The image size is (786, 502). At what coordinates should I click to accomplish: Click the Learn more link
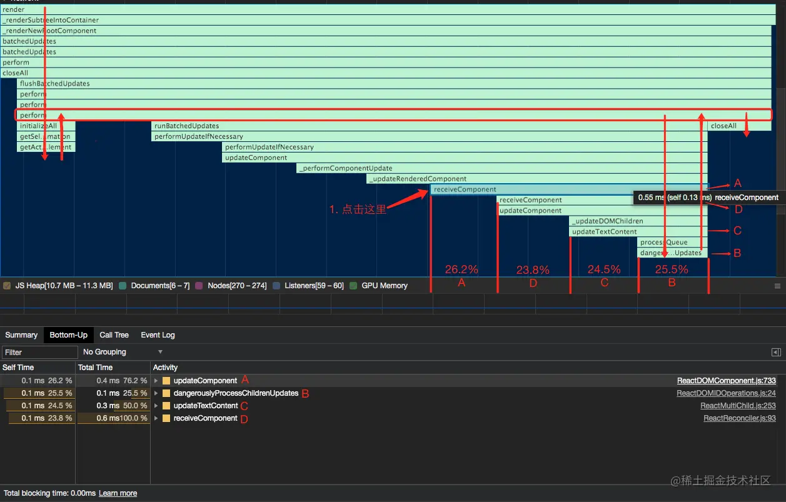tap(118, 493)
